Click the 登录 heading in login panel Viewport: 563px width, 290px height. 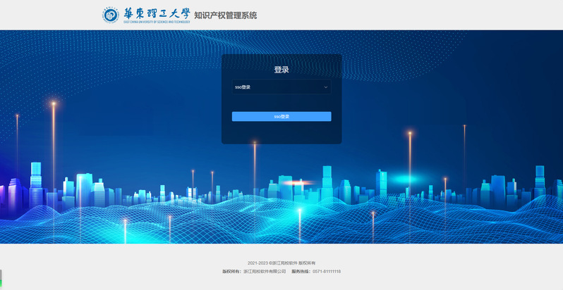(x=281, y=70)
